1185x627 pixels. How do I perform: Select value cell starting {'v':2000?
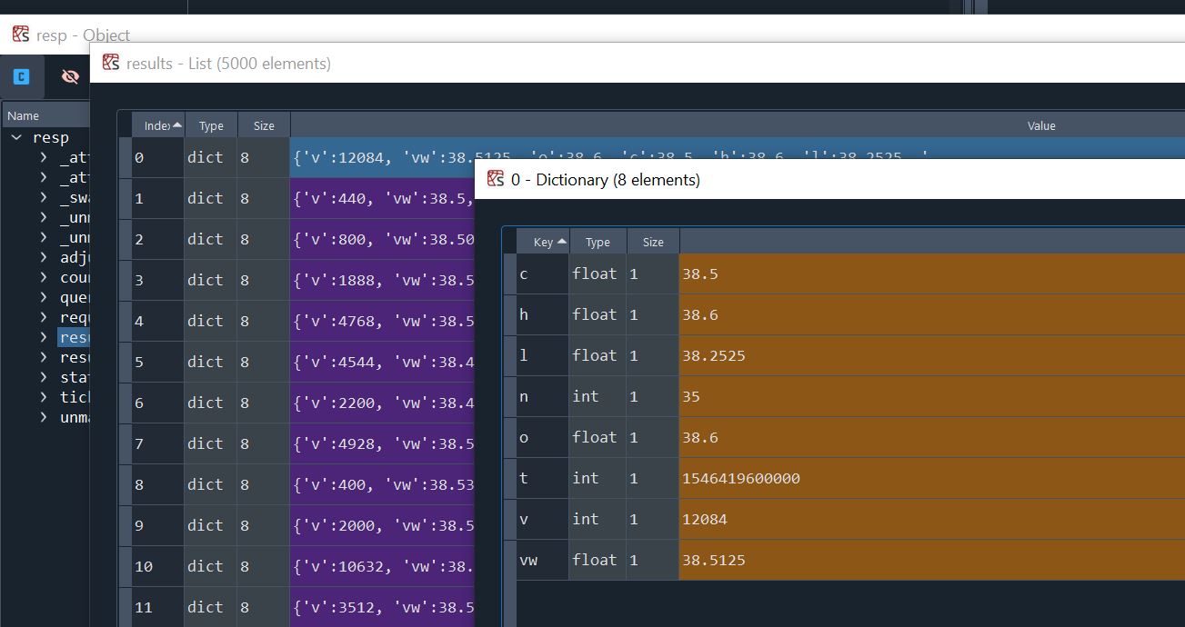pos(383,525)
